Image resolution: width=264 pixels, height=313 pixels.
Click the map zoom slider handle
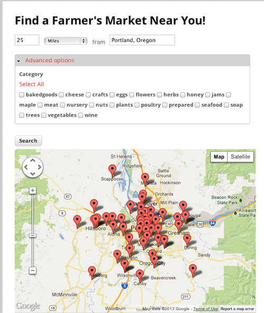click(33, 235)
